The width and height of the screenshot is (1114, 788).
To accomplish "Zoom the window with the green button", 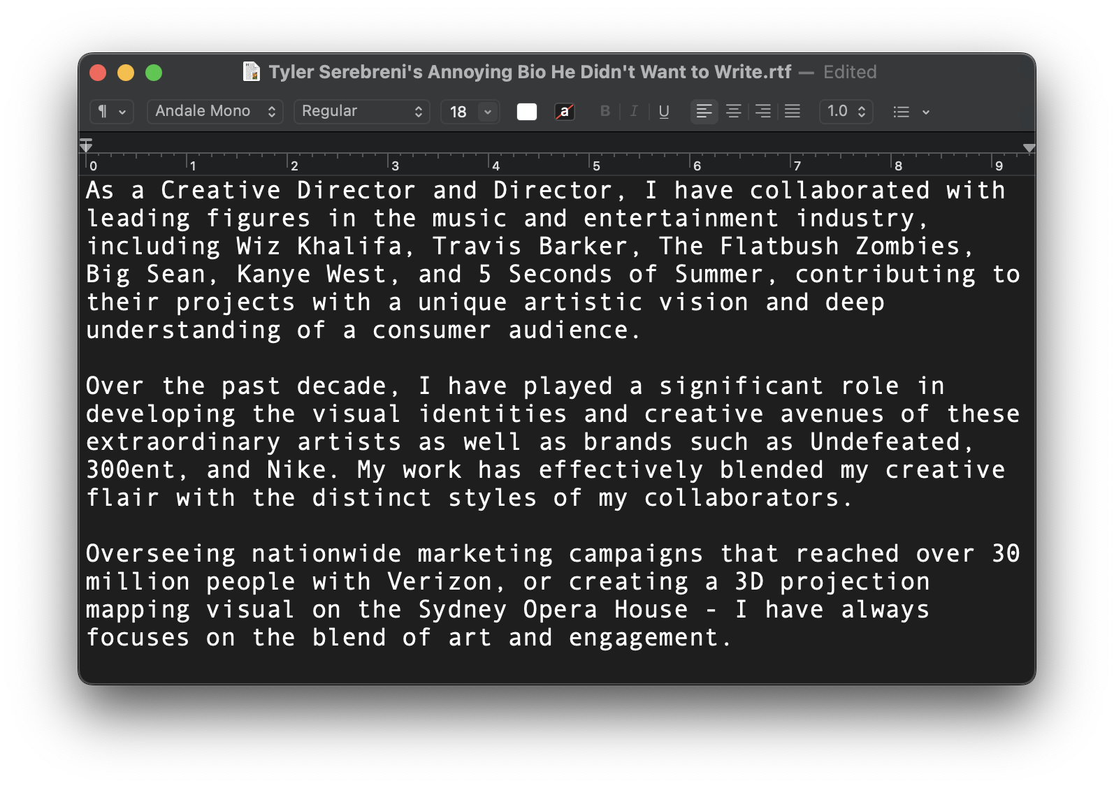I will click(154, 73).
